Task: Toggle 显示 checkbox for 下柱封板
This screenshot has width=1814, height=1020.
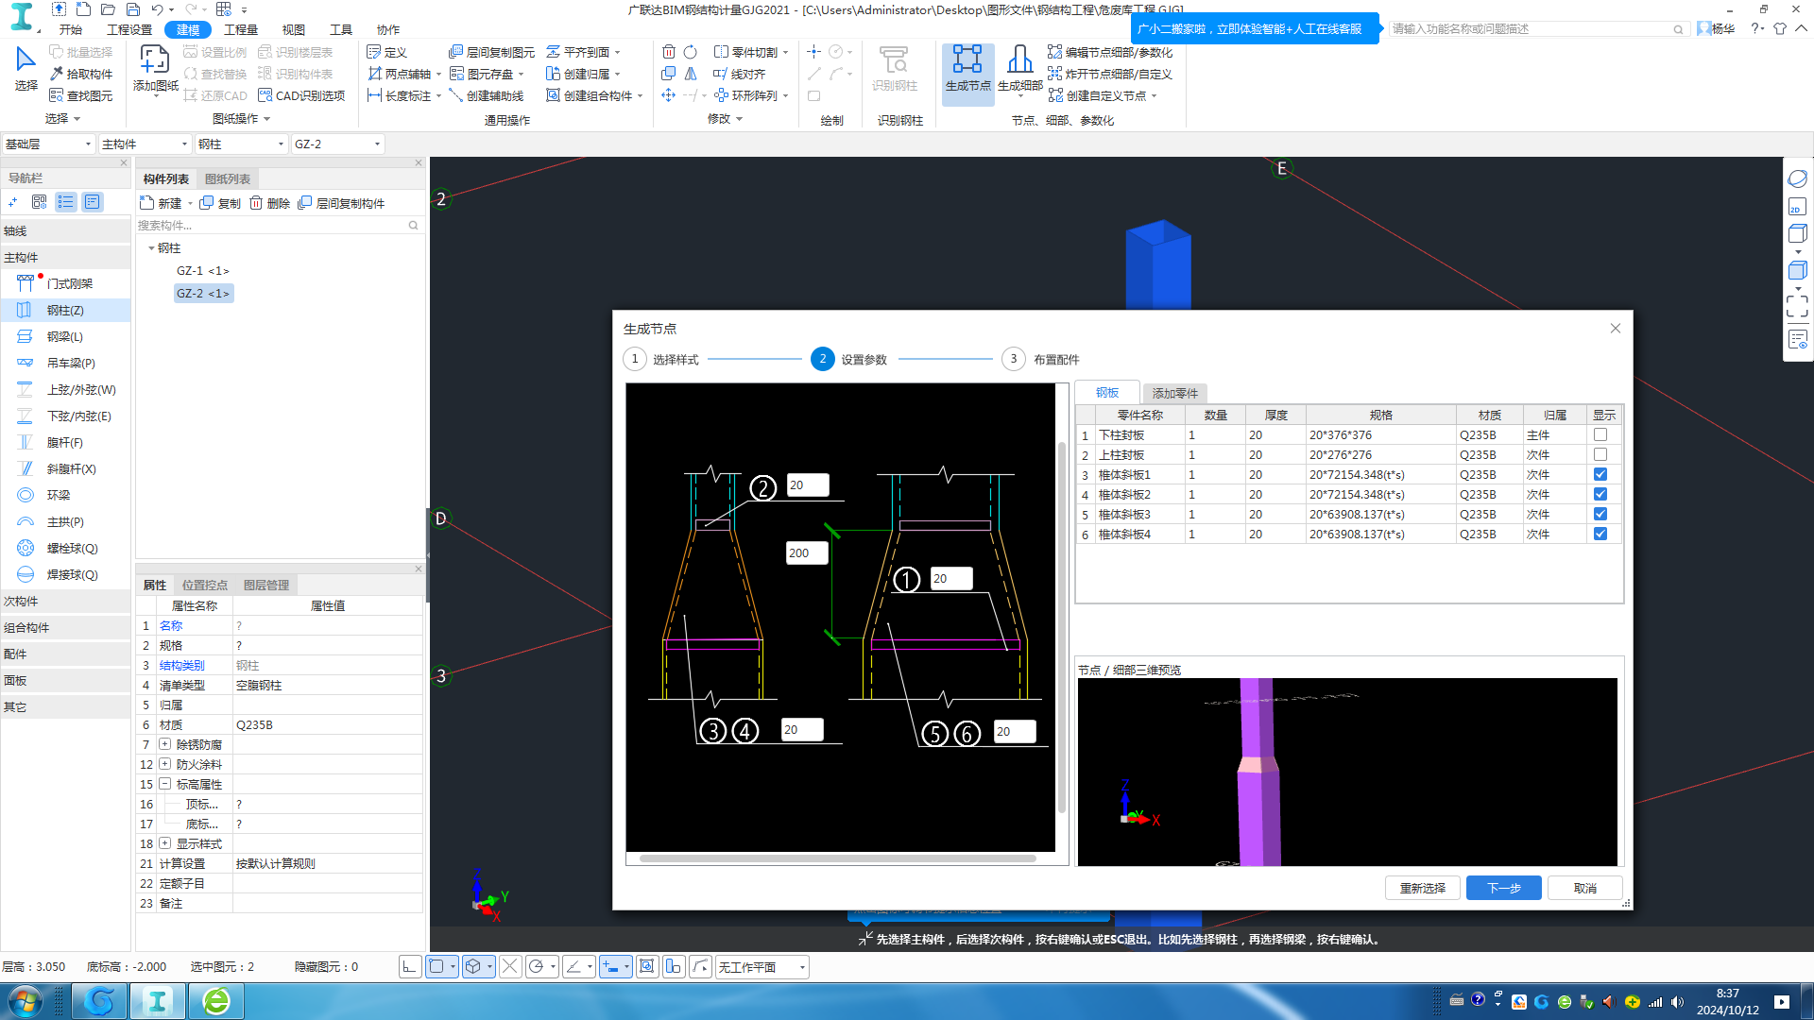Action: (x=1600, y=434)
